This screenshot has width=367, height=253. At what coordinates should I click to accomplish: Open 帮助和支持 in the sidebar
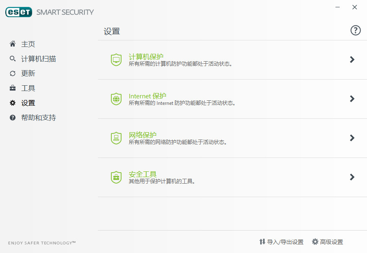[38, 118]
